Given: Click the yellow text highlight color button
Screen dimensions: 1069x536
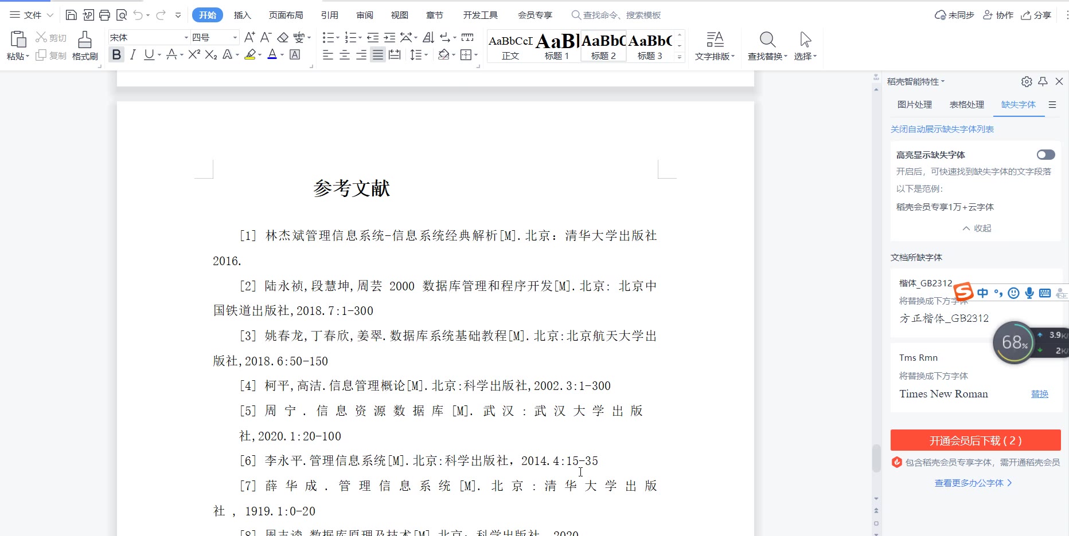Looking at the screenshot, I should 250,55.
